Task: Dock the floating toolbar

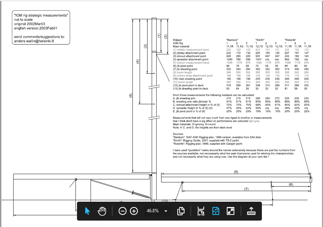Action: coord(251,211)
